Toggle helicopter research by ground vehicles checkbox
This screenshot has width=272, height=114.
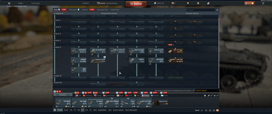pyautogui.click(x=193, y=90)
